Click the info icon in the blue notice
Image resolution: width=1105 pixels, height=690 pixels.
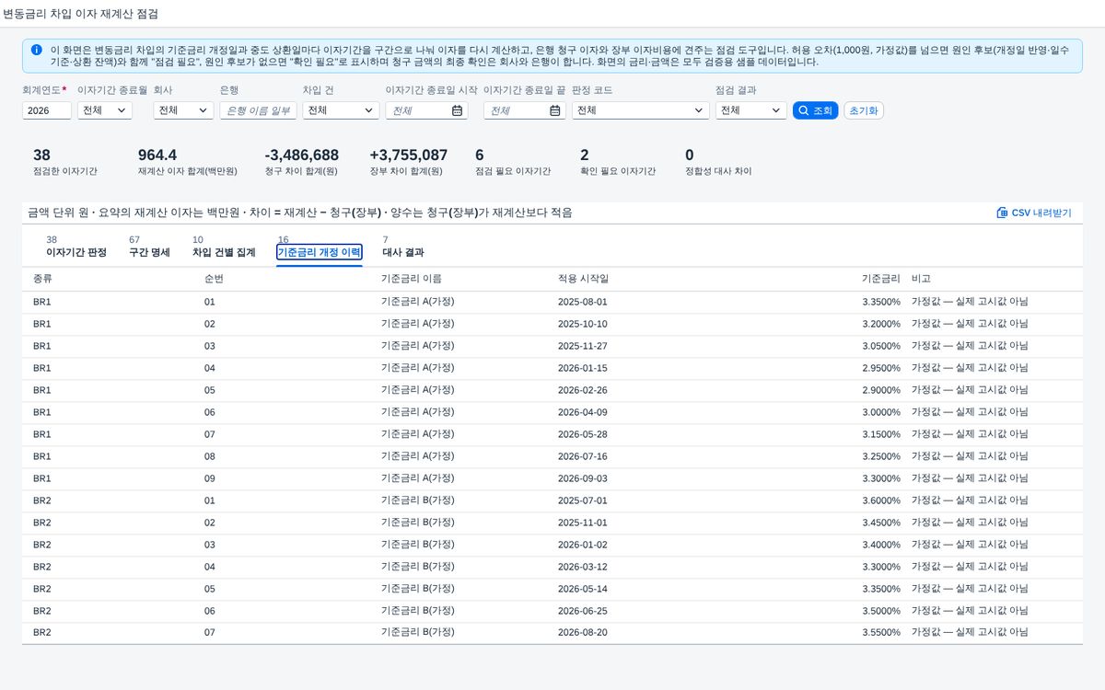pyautogui.click(x=36, y=50)
